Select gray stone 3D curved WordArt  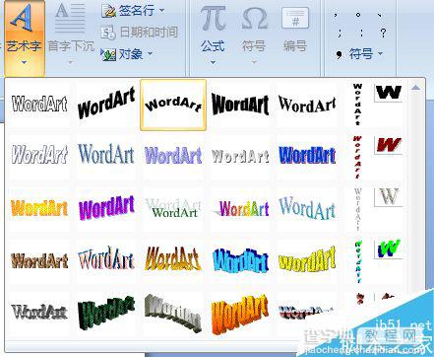(173, 313)
